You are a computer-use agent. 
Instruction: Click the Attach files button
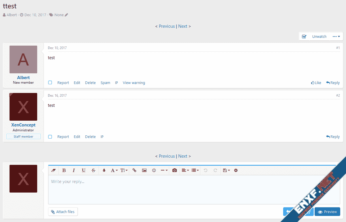[63, 212]
